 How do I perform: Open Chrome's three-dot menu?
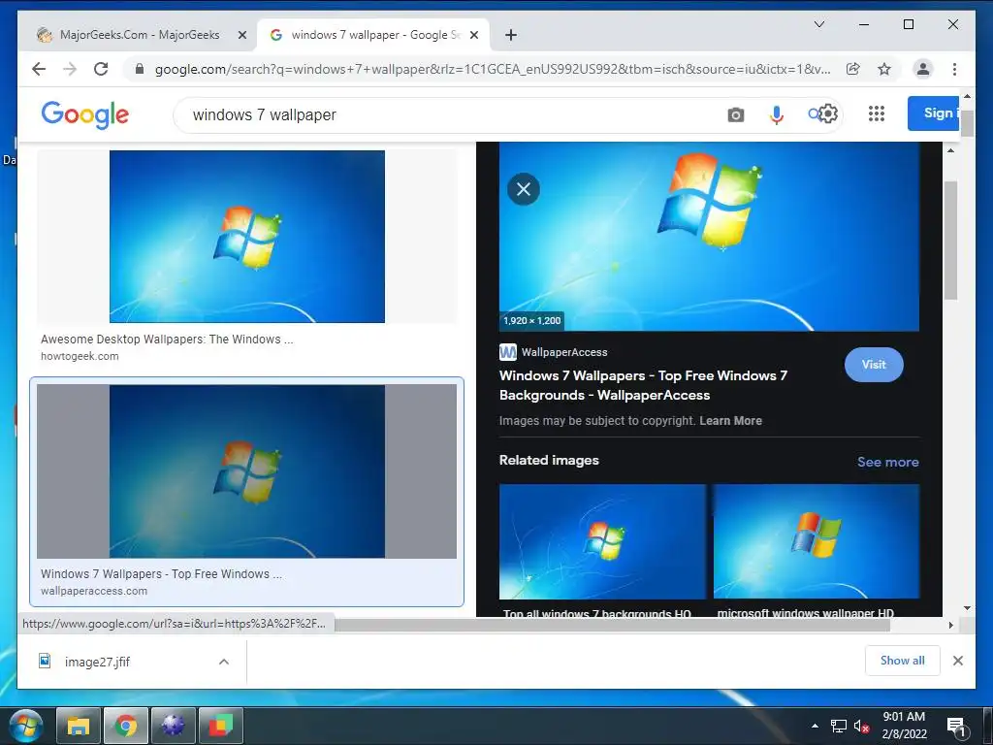(x=954, y=69)
